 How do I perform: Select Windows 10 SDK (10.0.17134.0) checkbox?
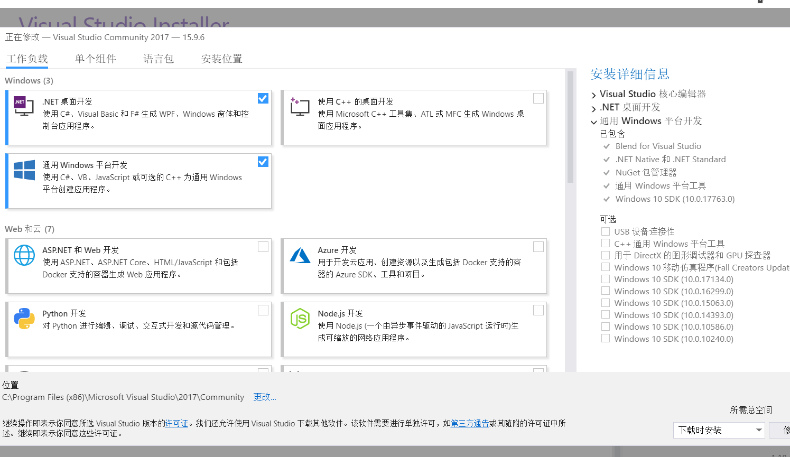tap(606, 279)
